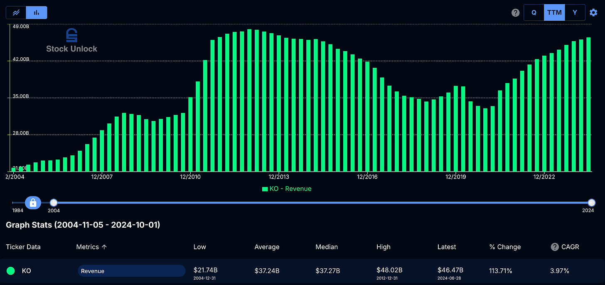The image size is (605, 285).
Task: Click the % Change column header
Action: [505, 247]
